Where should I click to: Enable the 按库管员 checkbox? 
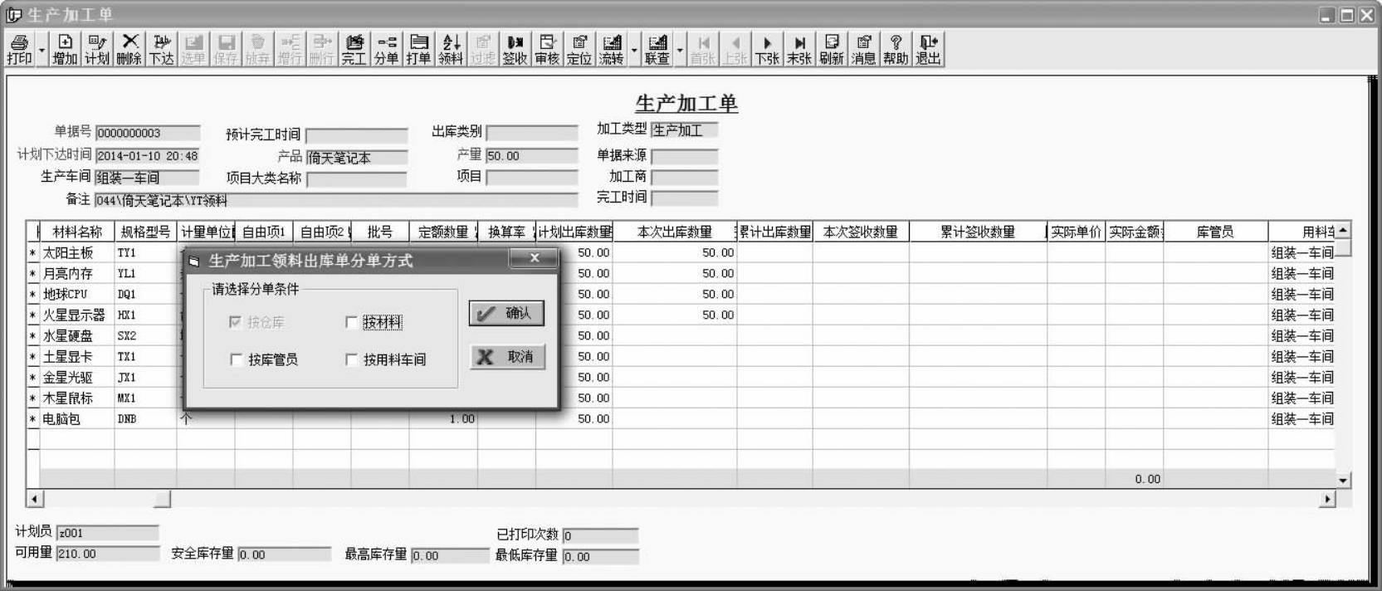[236, 359]
